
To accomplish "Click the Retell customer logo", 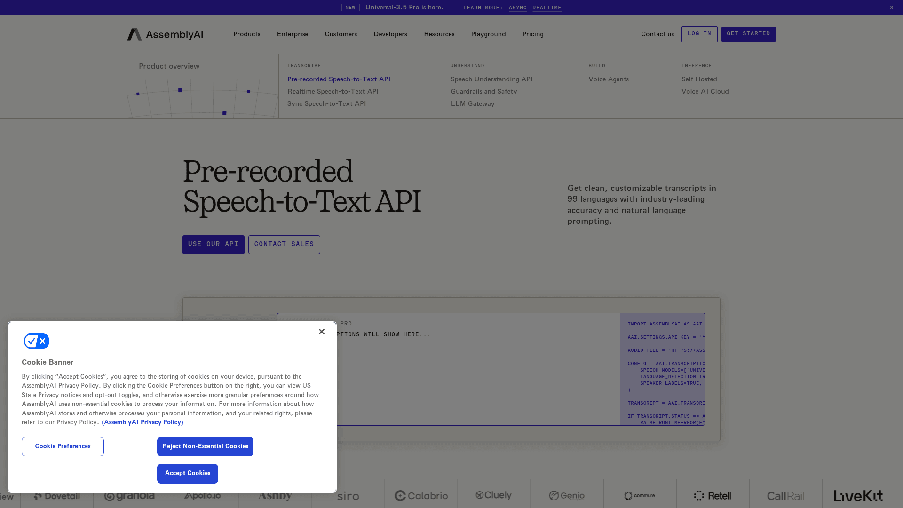I will (713, 496).
